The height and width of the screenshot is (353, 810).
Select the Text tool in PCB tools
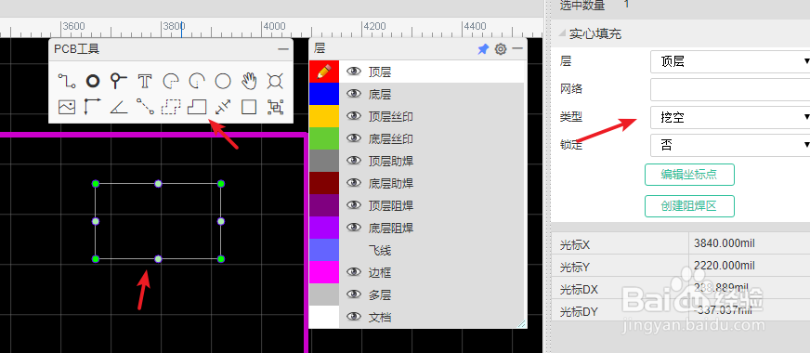pos(145,81)
